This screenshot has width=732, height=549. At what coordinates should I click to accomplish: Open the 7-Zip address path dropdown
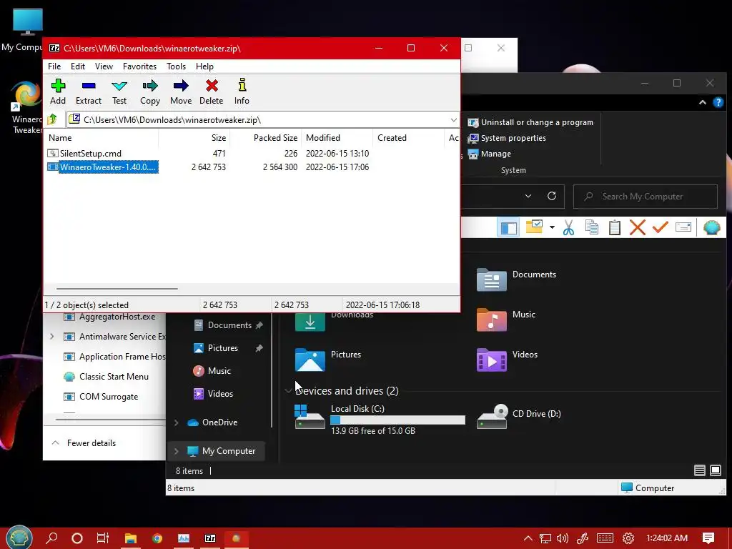click(x=453, y=120)
